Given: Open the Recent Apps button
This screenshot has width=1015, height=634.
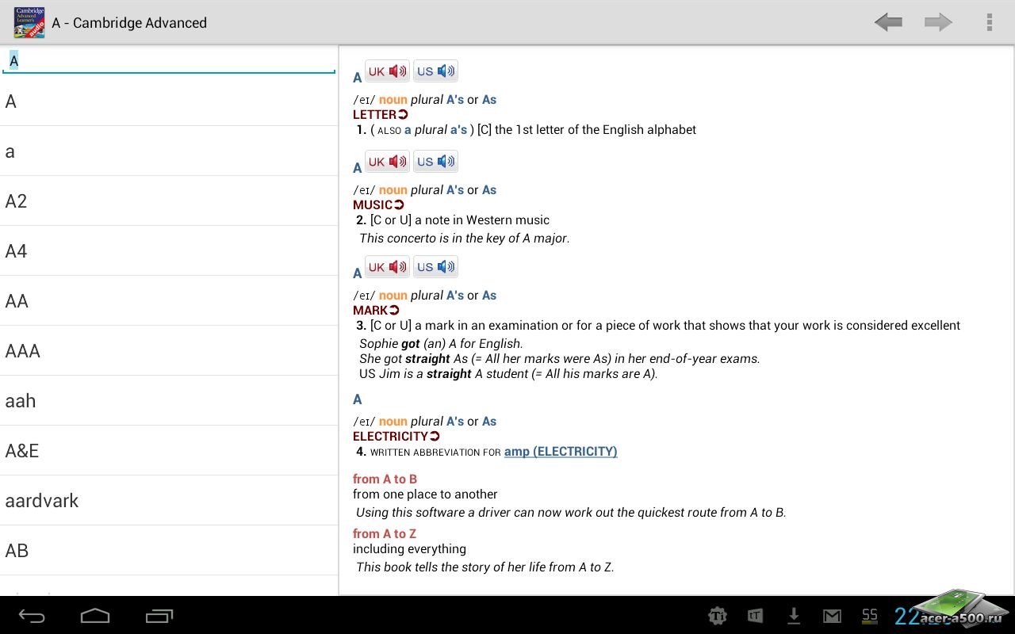Looking at the screenshot, I should [159, 616].
